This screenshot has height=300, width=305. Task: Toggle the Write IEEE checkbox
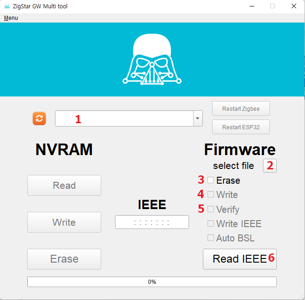tap(211, 223)
